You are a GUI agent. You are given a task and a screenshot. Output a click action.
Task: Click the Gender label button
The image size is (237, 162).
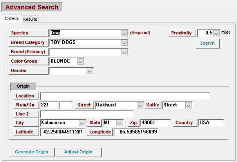[29, 71]
